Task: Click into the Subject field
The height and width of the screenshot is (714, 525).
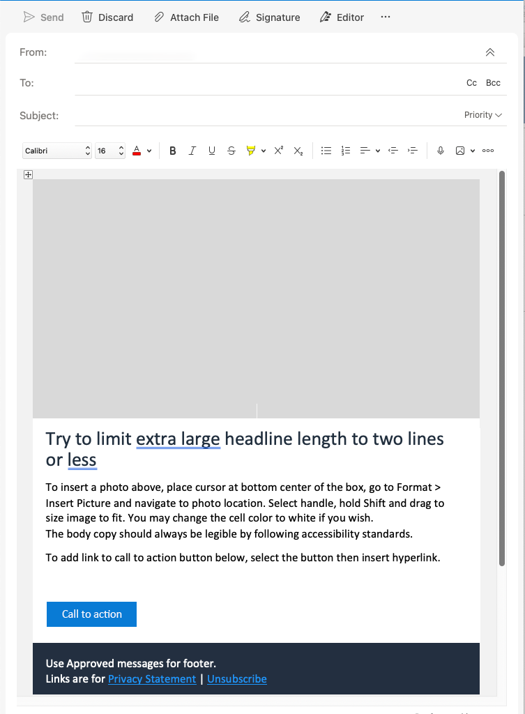Action: (268, 115)
